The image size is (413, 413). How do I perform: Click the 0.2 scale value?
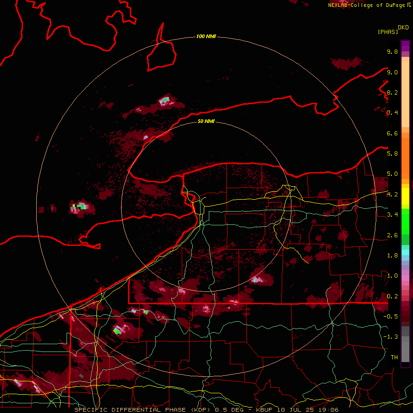point(392,296)
